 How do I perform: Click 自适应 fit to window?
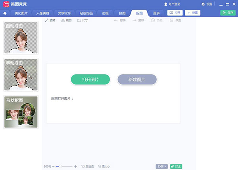tap(88, 166)
